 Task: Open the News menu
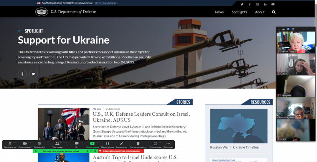click(219, 12)
